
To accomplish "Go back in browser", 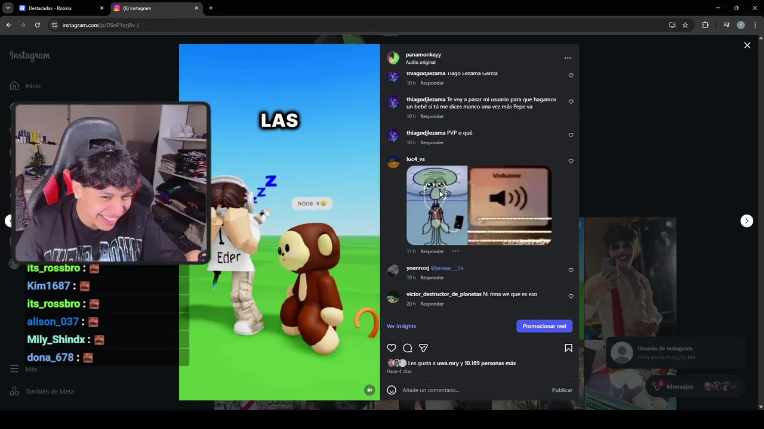I will click(x=8, y=25).
